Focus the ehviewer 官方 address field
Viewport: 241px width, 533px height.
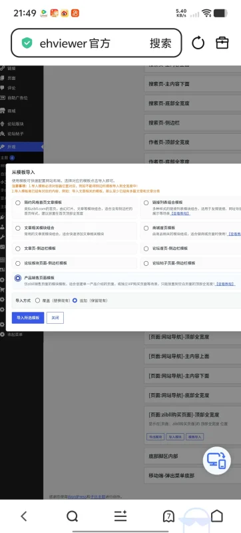(x=97, y=43)
